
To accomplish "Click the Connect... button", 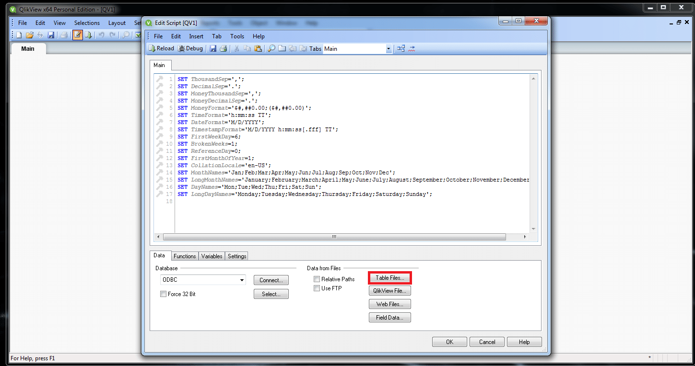I will coord(271,280).
